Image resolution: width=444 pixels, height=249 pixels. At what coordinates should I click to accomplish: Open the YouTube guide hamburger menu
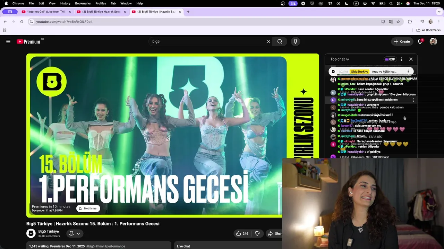8,41
